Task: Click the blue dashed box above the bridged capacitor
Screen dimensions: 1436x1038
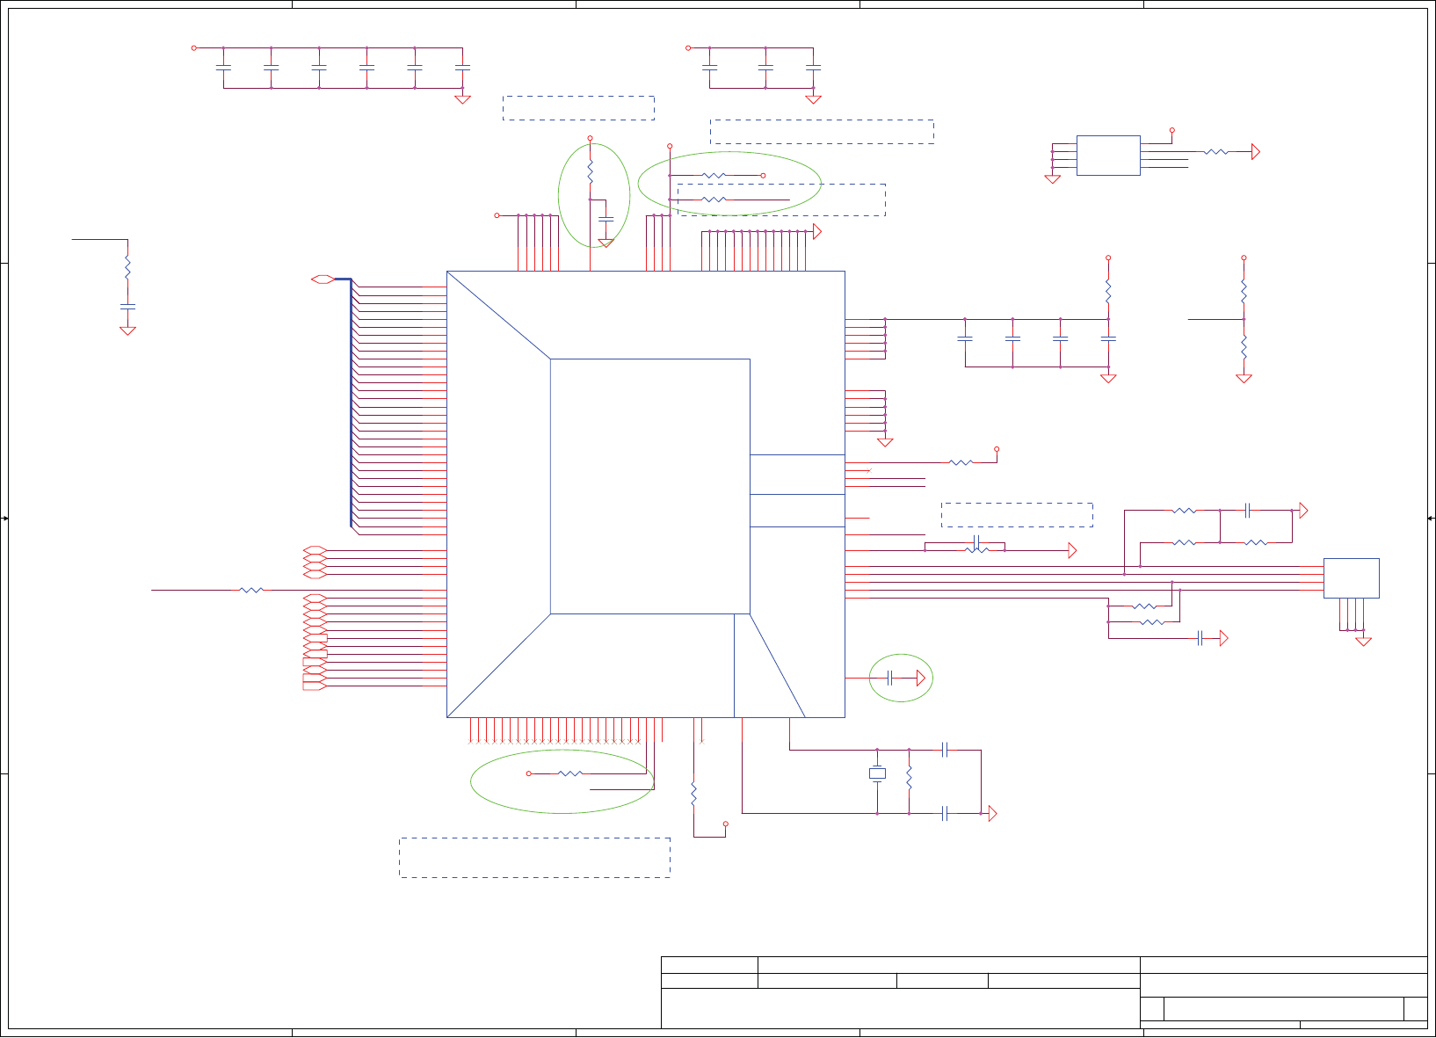Action: click(1017, 515)
